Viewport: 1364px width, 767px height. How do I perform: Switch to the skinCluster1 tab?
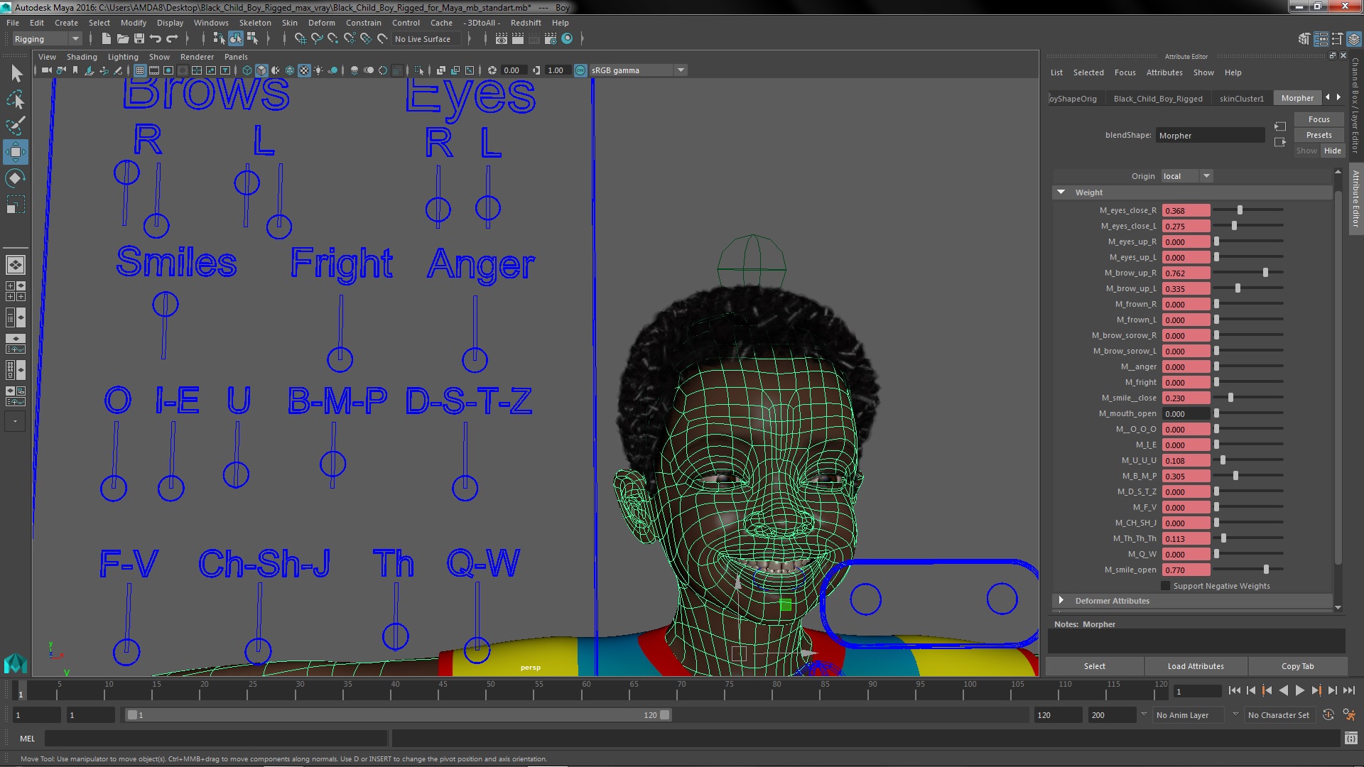click(1242, 99)
